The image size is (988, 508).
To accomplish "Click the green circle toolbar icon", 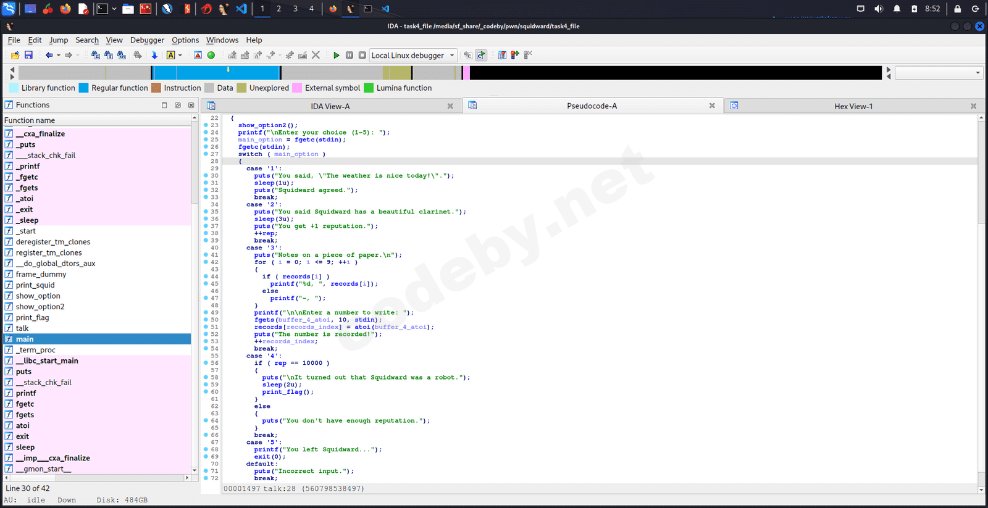I will coord(211,56).
